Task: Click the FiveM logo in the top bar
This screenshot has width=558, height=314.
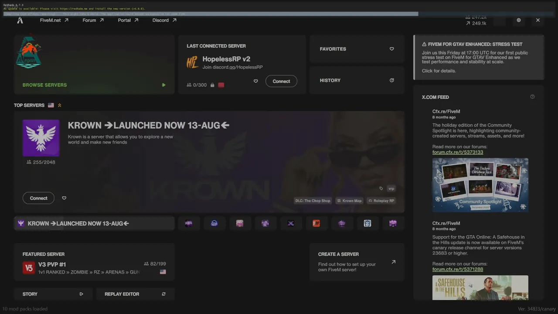Action: 20,20
